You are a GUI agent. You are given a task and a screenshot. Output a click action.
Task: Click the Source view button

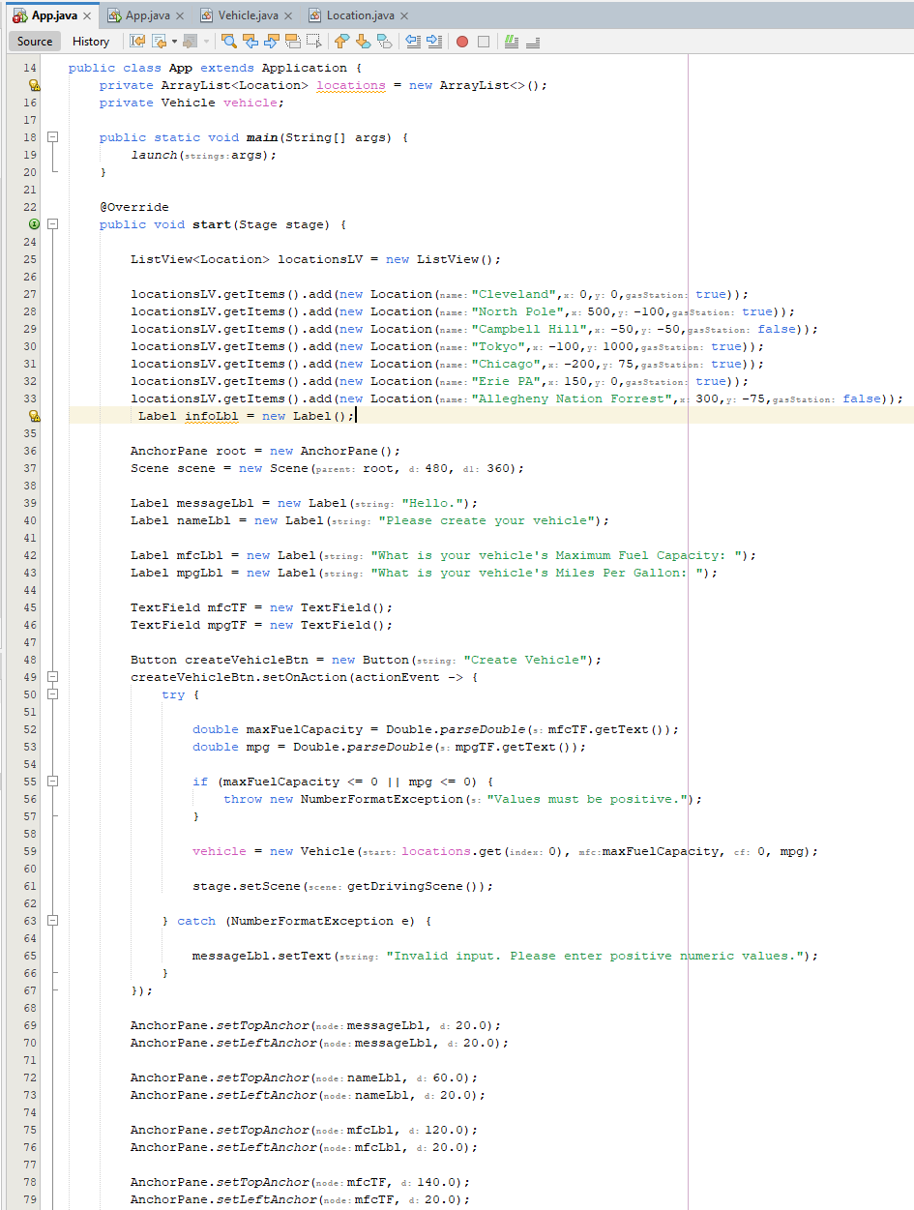click(x=34, y=41)
